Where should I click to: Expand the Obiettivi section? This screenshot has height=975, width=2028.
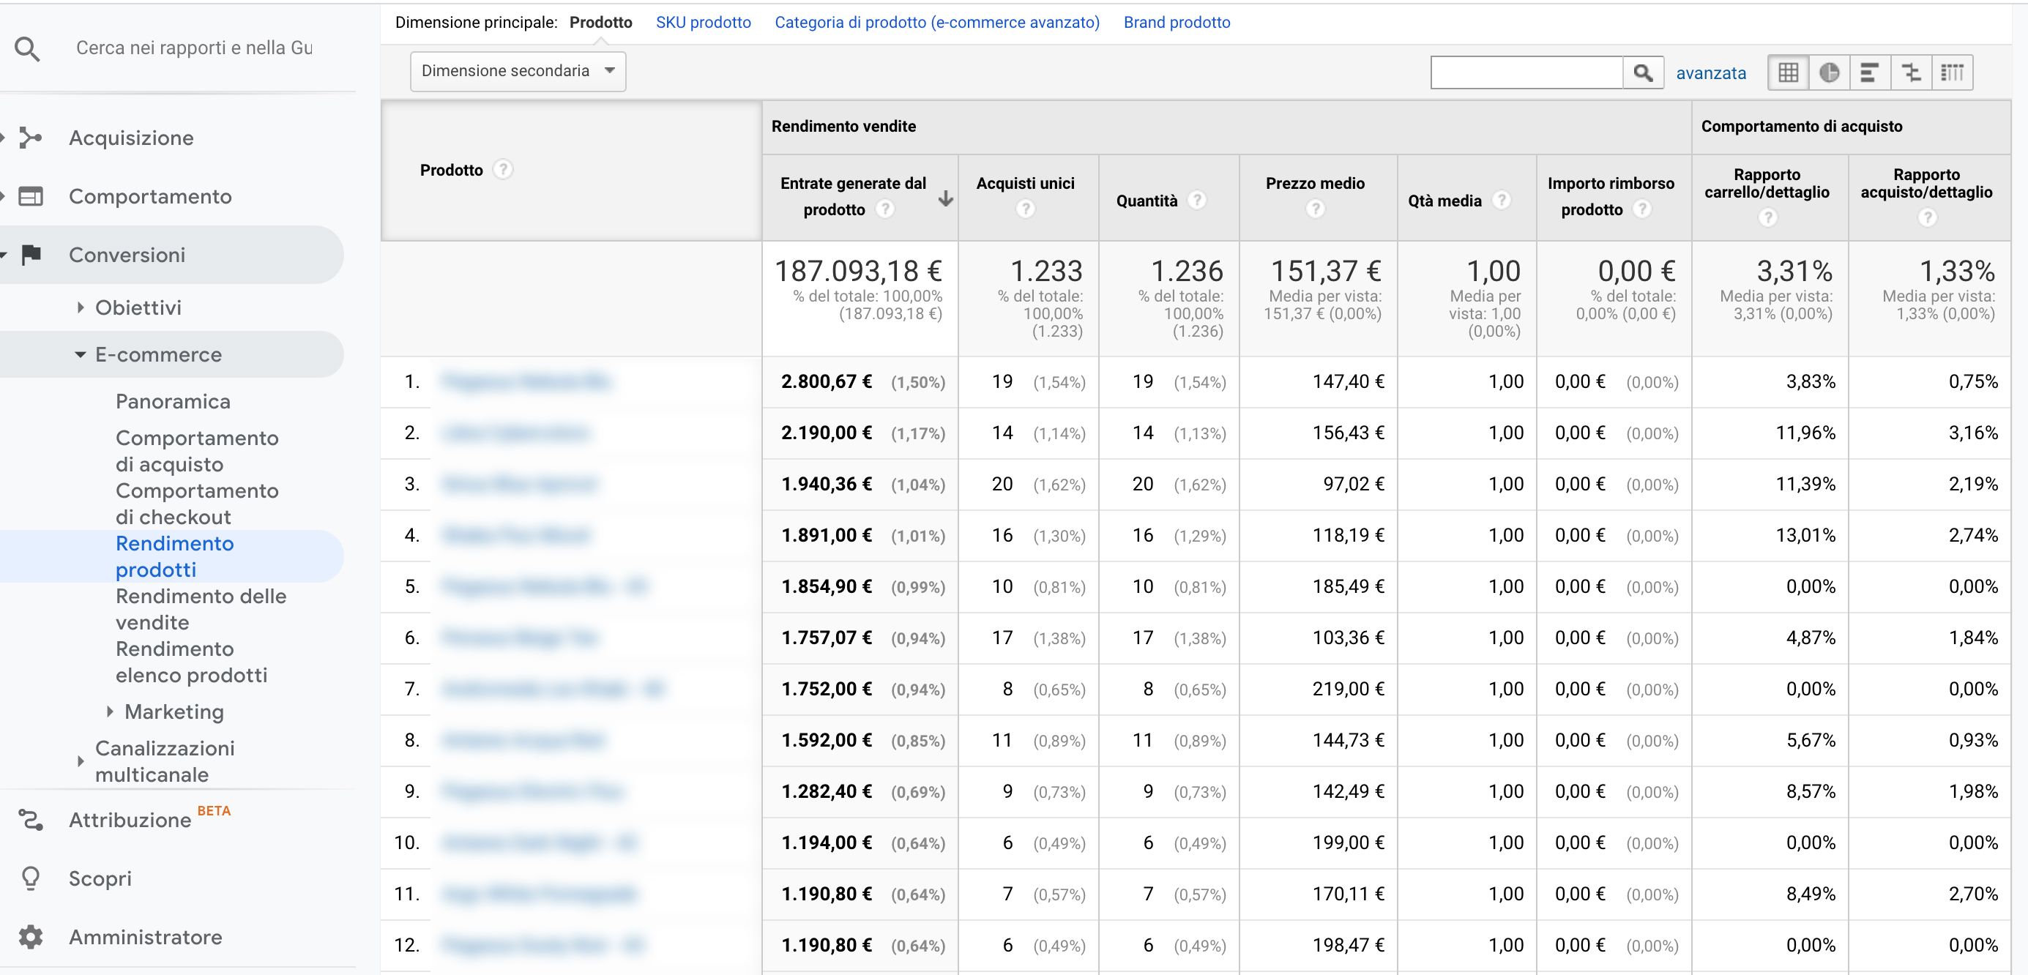click(x=81, y=307)
